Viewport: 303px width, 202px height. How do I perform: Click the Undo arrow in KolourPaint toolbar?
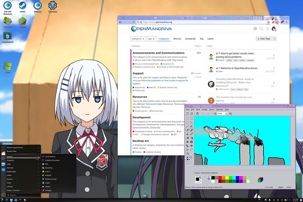coord(202,113)
